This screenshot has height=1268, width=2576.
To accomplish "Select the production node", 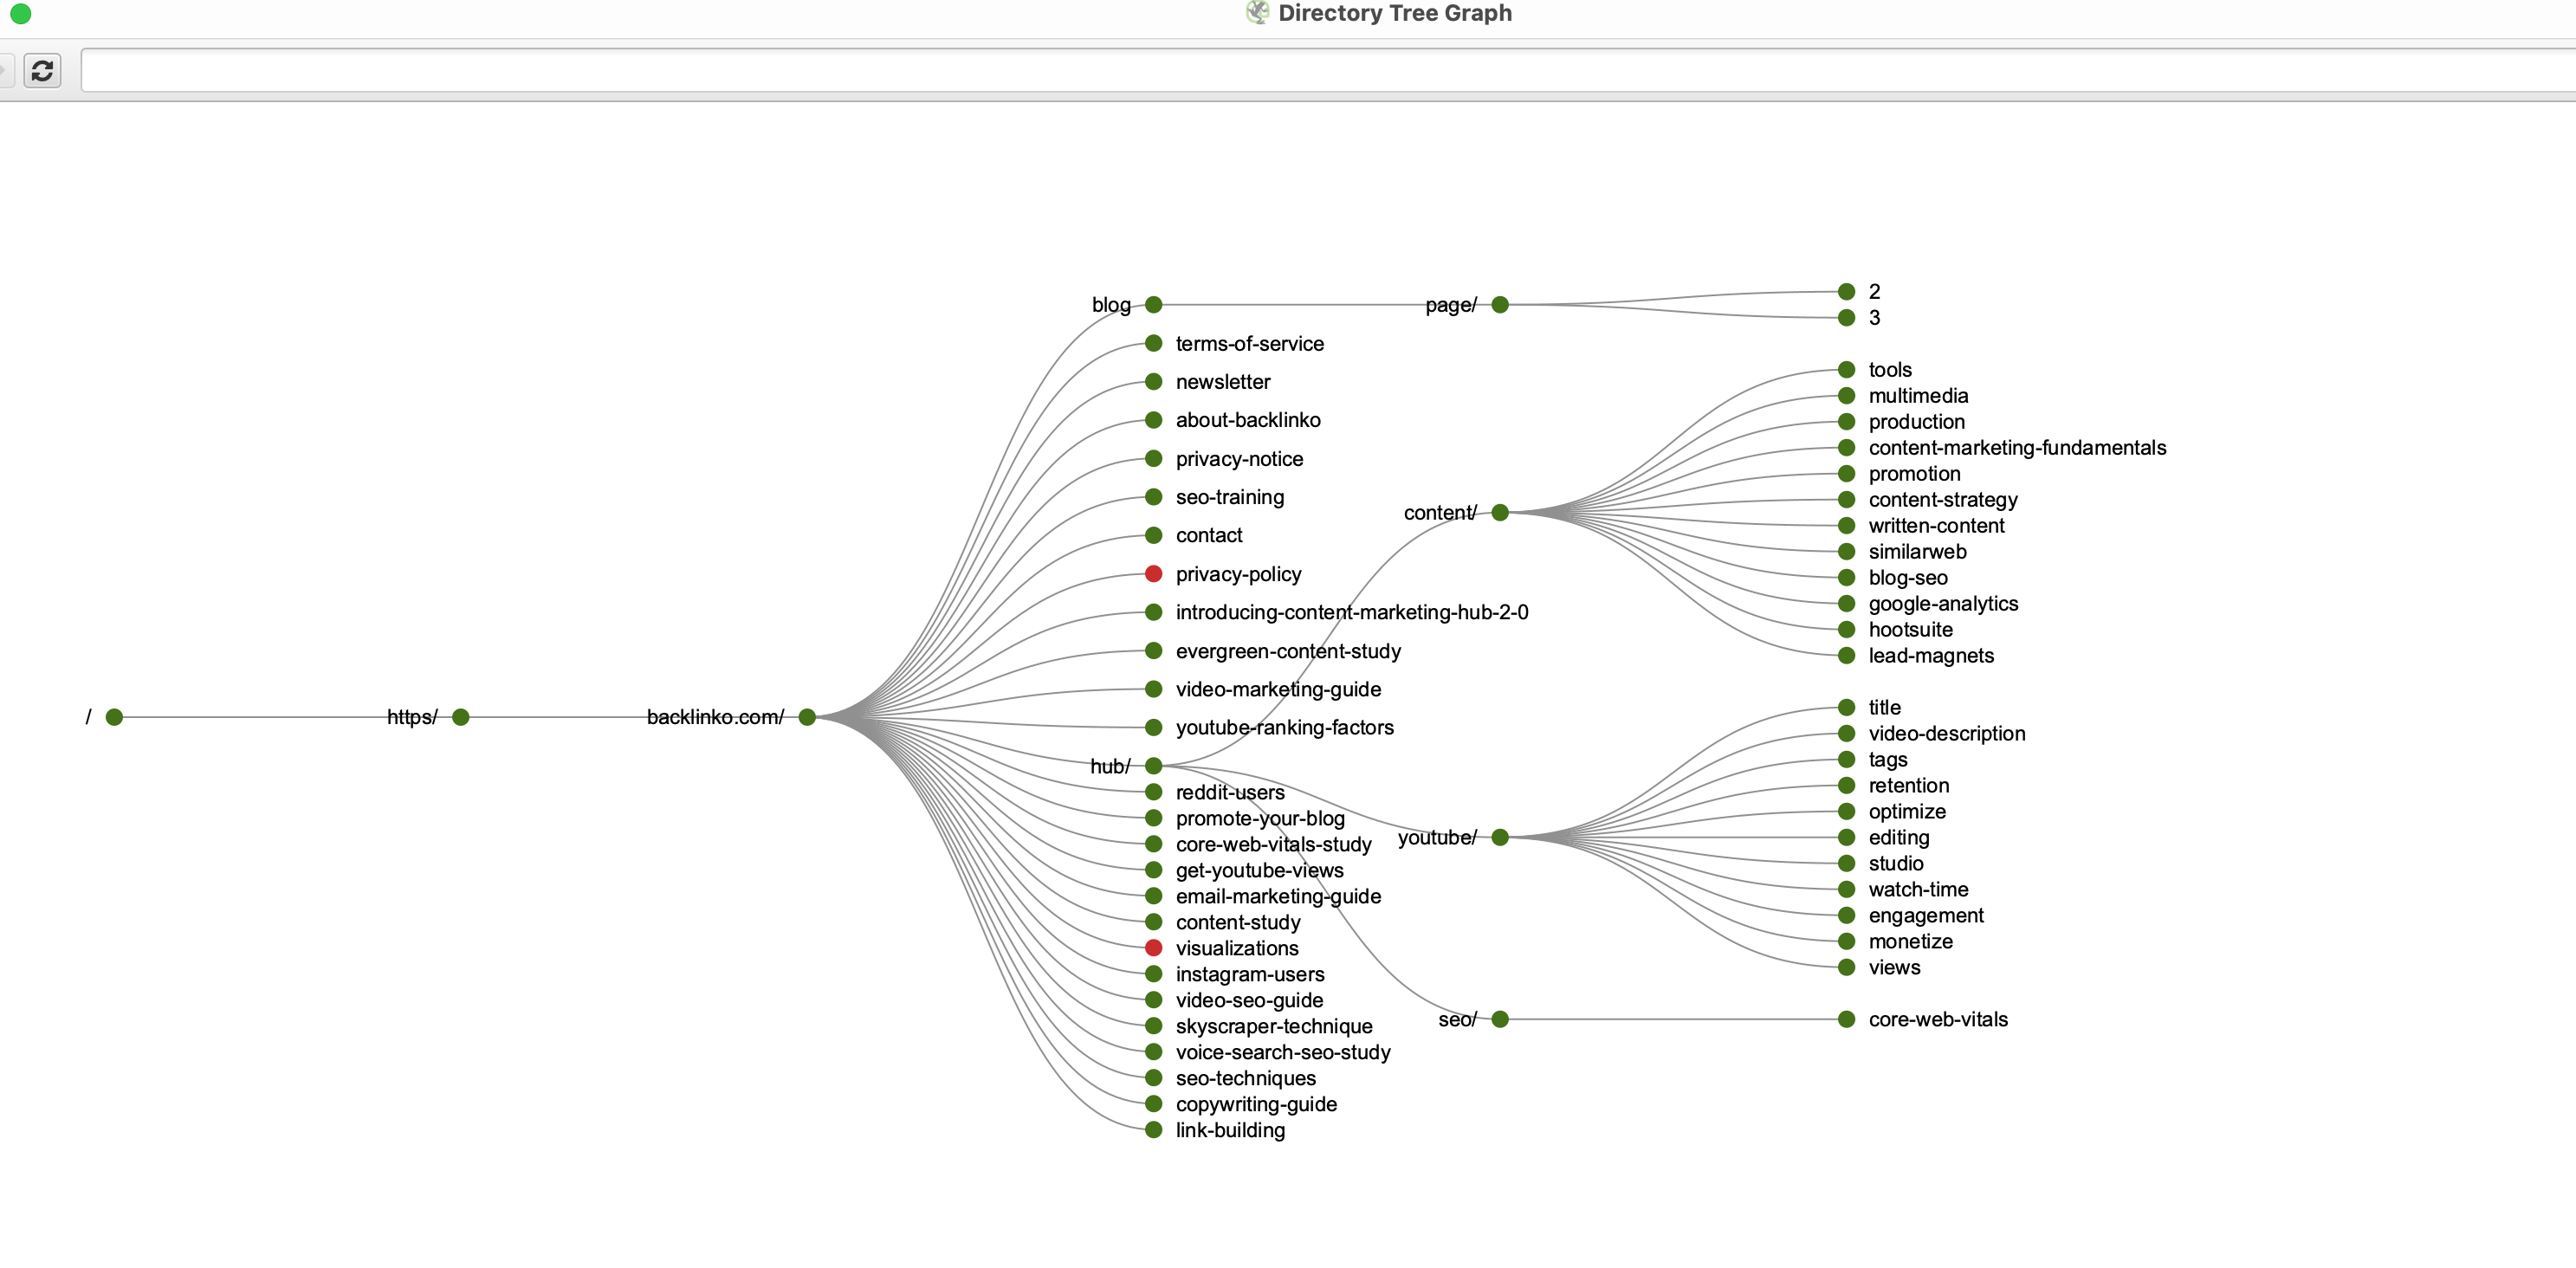I will (x=1846, y=421).
